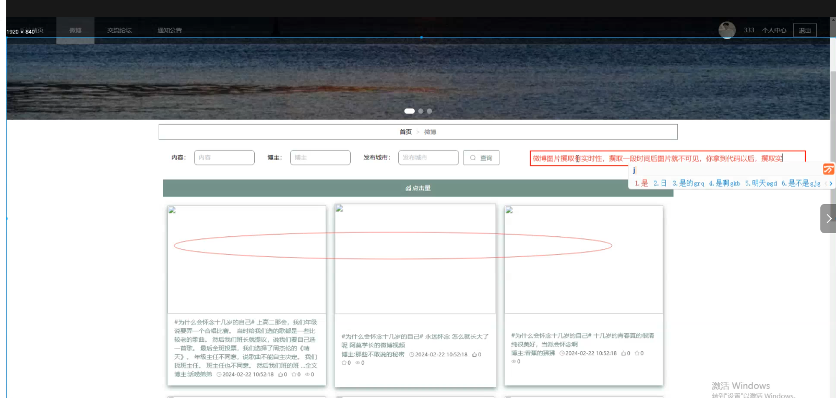Click author 博主:话唠弟弟
The width and height of the screenshot is (836, 398).
point(193,374)
